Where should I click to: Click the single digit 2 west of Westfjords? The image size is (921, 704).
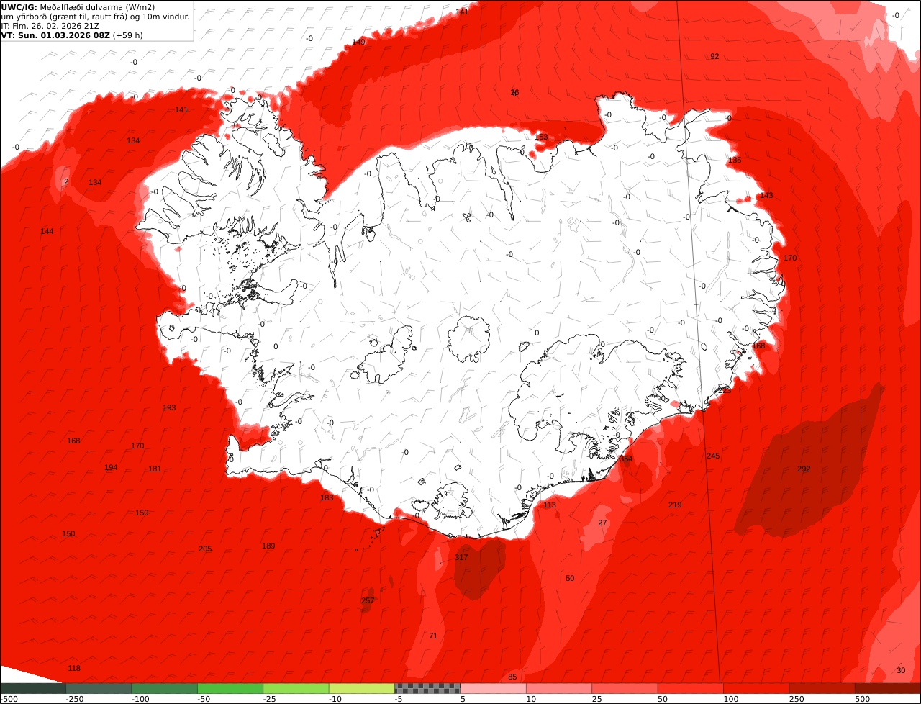(x=66, y=181)
